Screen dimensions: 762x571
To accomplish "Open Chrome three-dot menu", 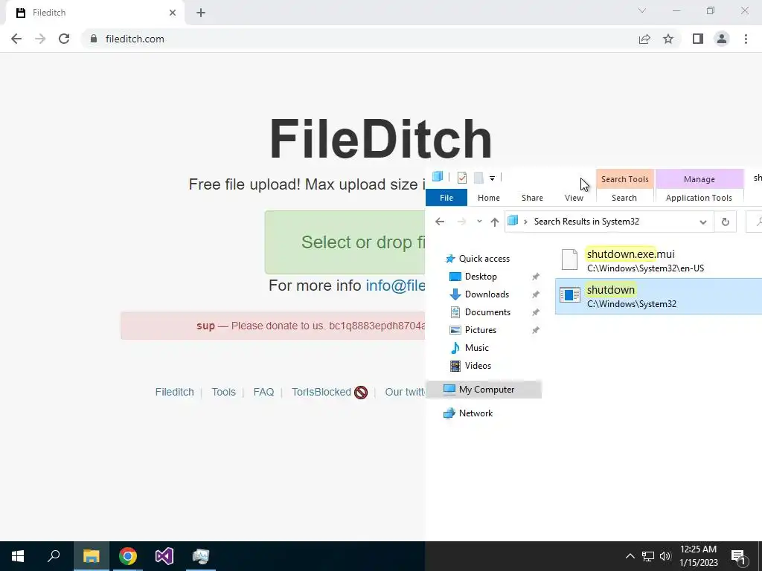I will (746, 39).
